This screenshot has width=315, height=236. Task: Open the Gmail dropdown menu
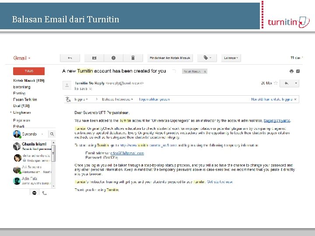(x=22, y=58)
